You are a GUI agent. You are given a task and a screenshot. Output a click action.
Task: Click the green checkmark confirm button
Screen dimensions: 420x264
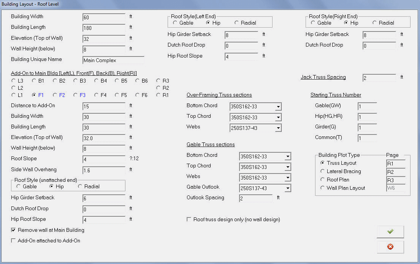click(x=390, y=231)
